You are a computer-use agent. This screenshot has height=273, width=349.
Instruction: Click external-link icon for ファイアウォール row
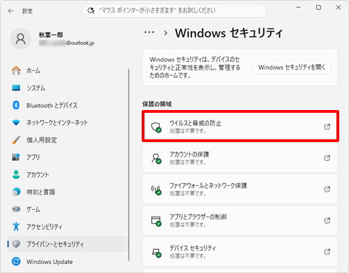(327, 189)
